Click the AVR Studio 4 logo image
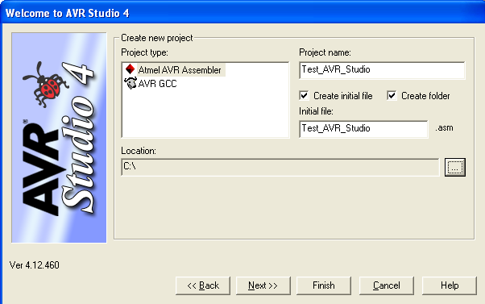This screenshot has height=304, width=485. pos(59,138)
